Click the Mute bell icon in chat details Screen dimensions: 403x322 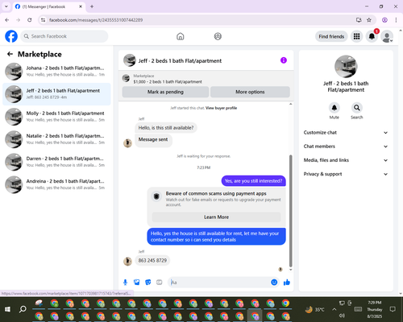pyautogui.click(x=334, y=108)
